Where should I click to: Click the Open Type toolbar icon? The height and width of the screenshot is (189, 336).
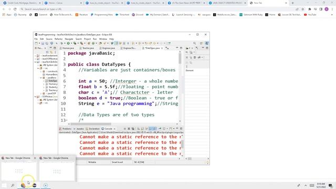(x=101, y=43)
